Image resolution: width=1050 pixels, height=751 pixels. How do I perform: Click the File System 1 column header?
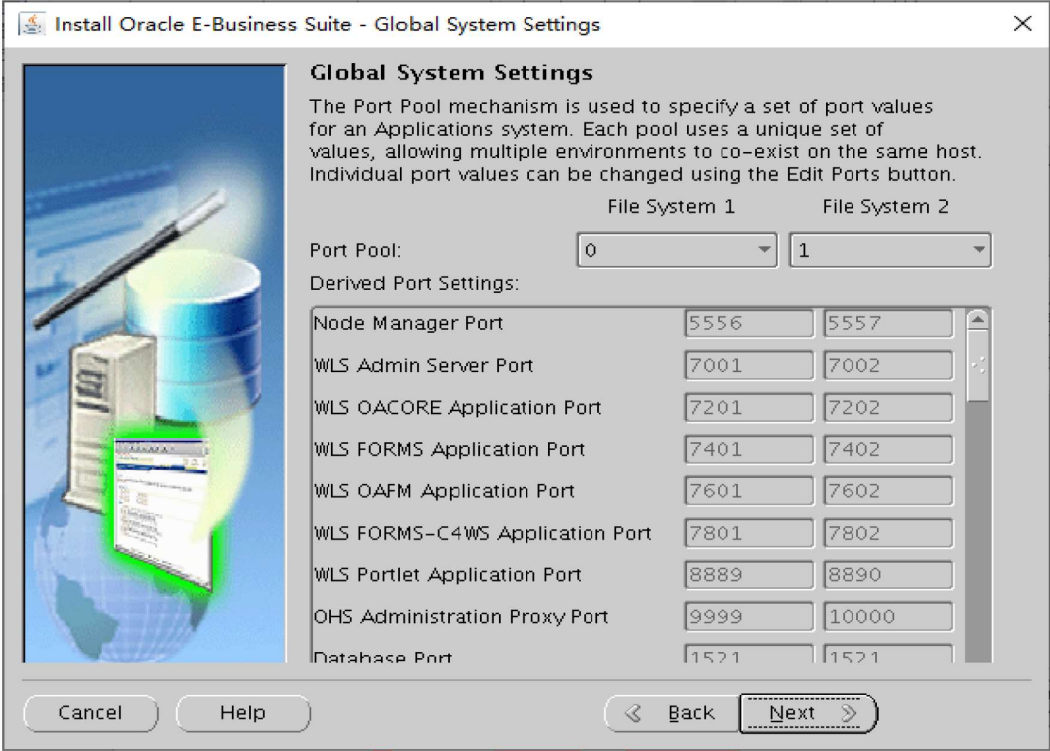click(671, 206)
